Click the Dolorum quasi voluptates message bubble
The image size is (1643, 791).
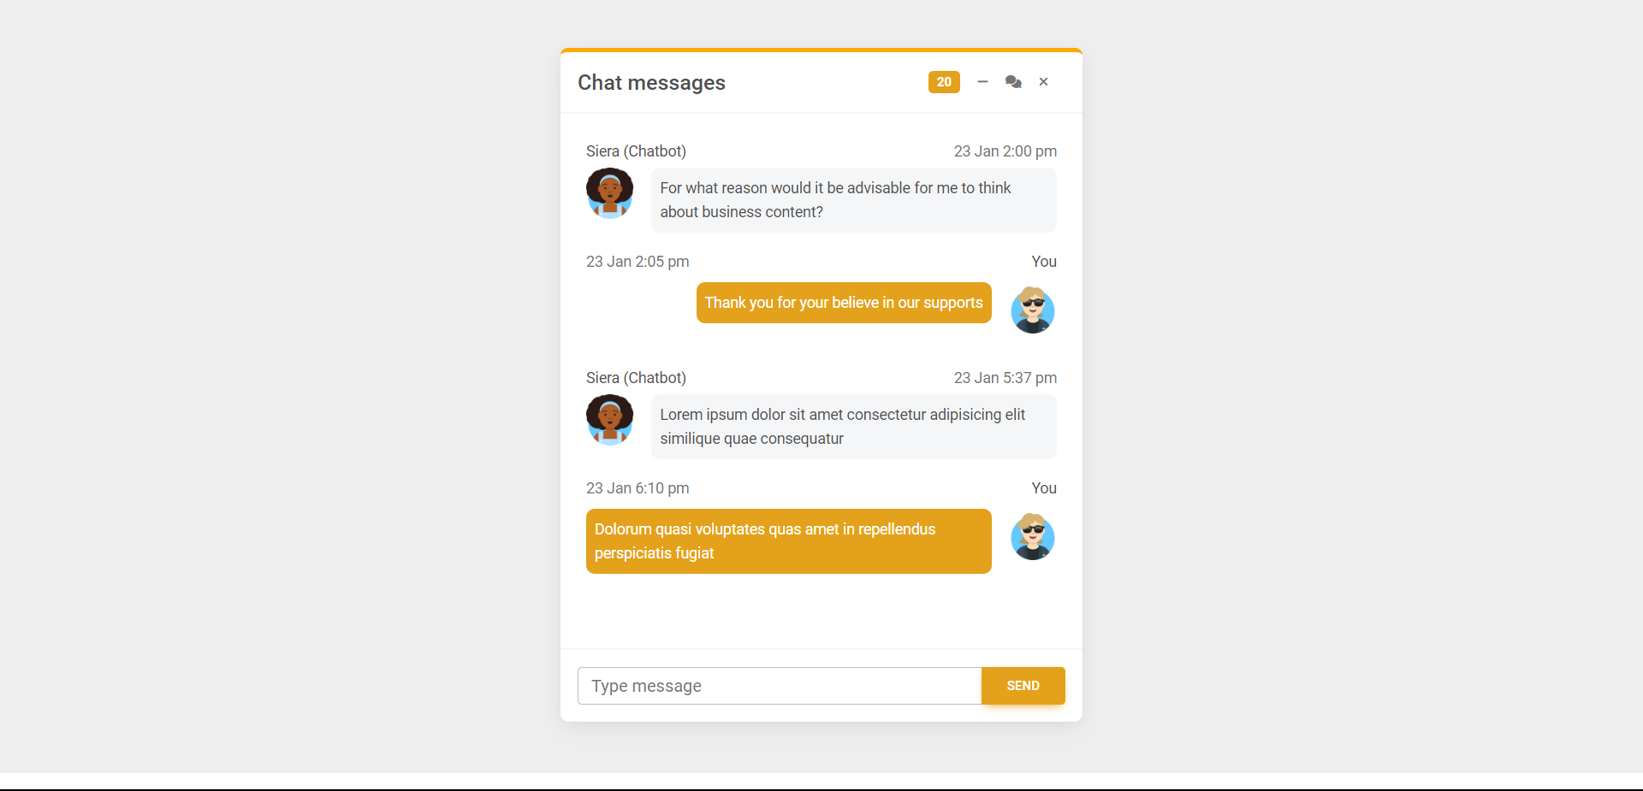[x=788, y=541]
